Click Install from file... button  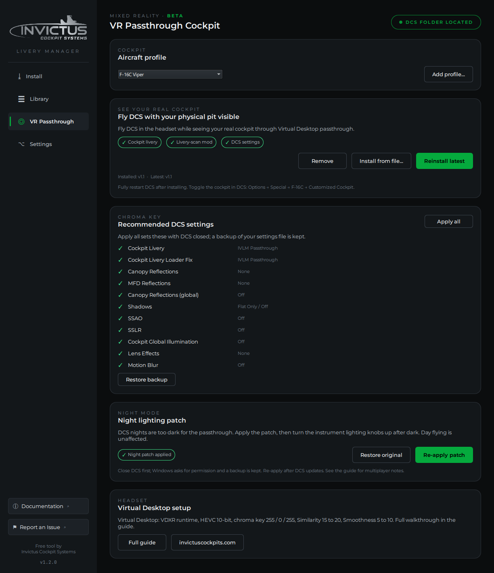[x=381, y=161]
